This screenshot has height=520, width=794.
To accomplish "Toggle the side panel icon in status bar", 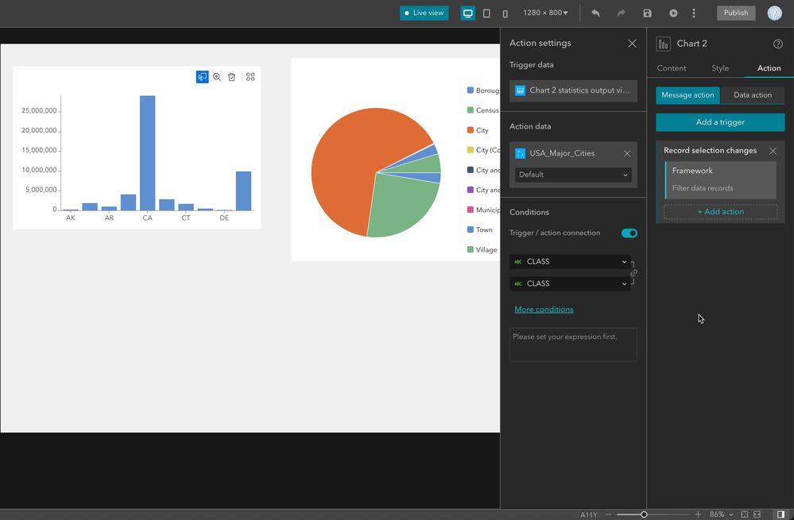I will click(x=780, y=514).
